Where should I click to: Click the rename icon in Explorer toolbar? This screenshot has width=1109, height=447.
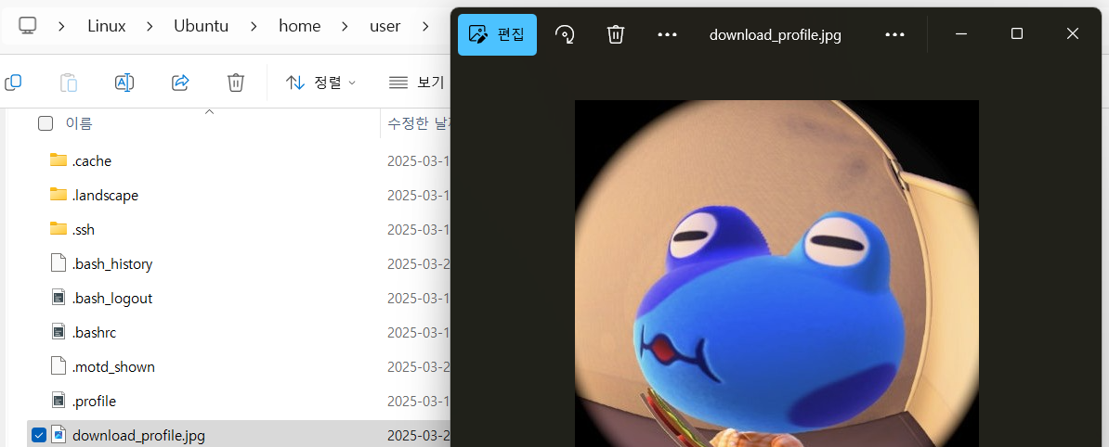click(124, 83)
